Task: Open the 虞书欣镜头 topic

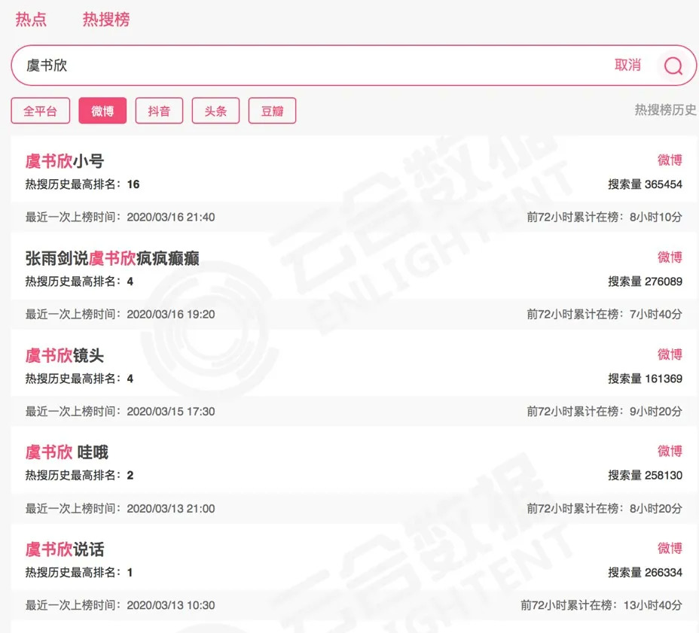Action: point(65,355)
